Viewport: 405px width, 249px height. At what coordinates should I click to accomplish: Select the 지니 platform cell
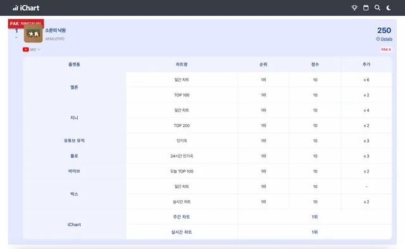point(74,118)
